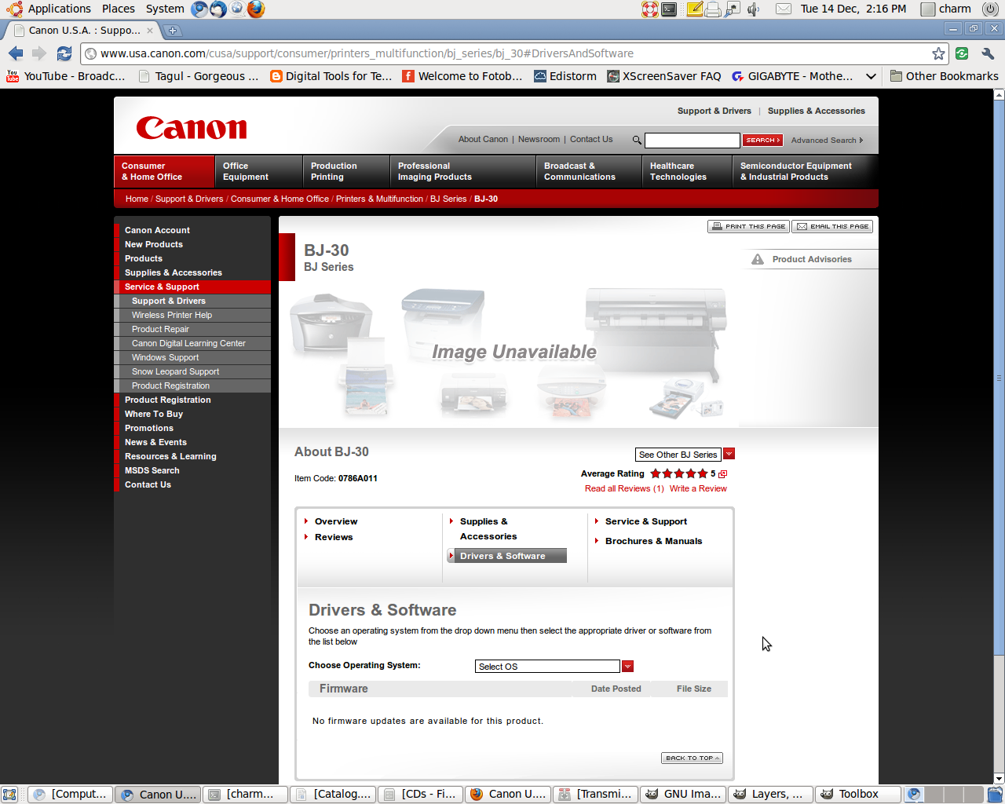Bookmark this page with the star icon
The width and height of the screenshot is (1005, 804).
[x=938, y=53]
